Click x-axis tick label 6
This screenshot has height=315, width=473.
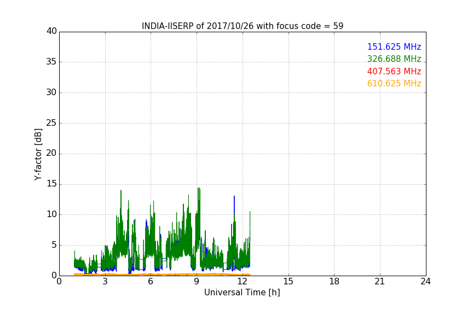[151, 282]
